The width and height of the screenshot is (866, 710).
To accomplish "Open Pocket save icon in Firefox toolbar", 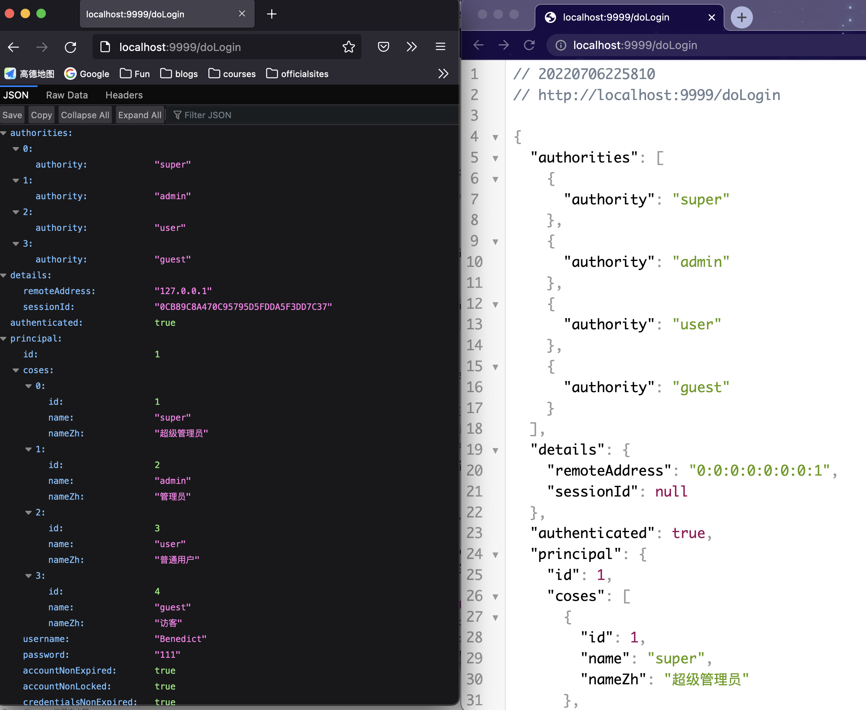I will tap(383, 47).
